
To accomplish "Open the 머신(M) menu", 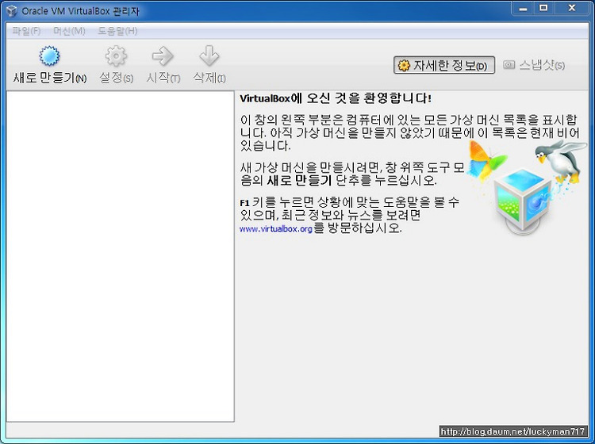I will 69,31.
